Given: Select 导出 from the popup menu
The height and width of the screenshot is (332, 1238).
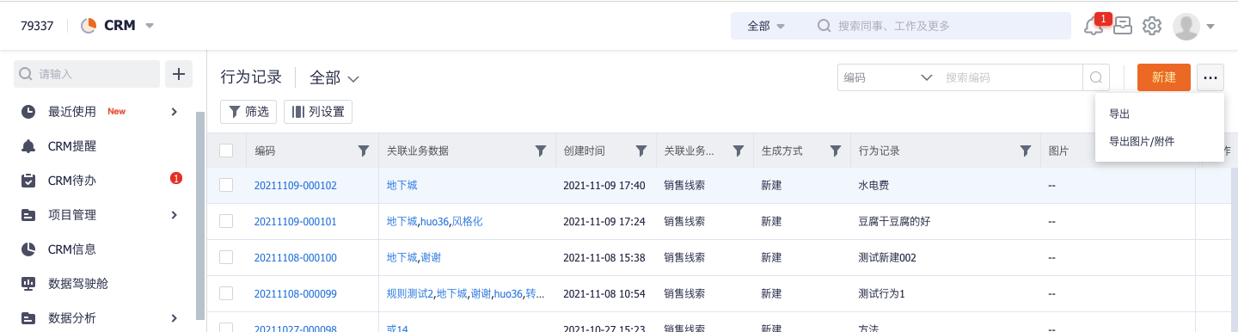Looking at the screenshot, I should pos(1119,114).
